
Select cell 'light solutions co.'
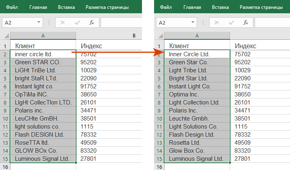(x=43, y=127)
